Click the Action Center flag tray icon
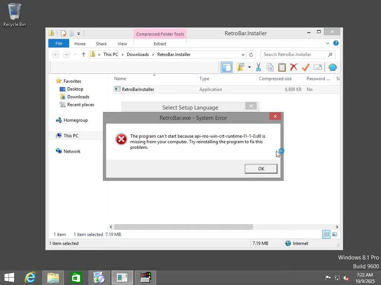Image resolution: width=381 pixels, height=285 pixels. (328, 278)
